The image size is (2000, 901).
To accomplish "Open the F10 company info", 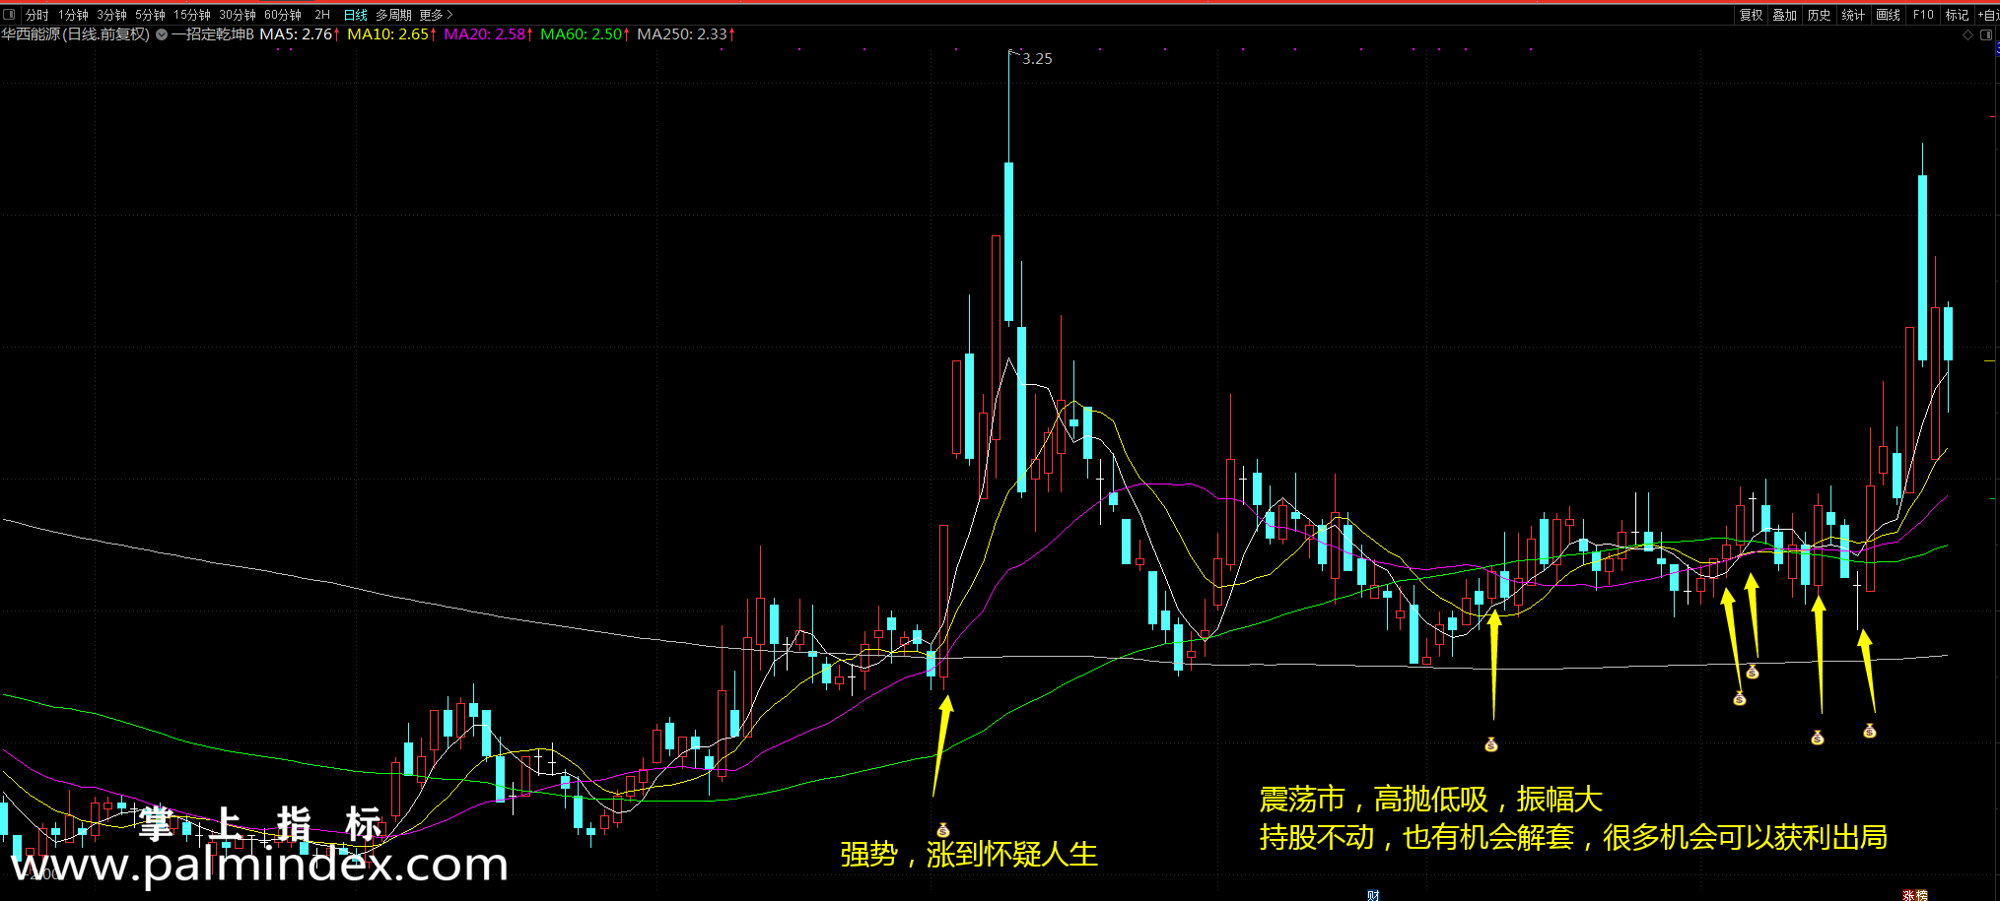I will [1923, 15].
